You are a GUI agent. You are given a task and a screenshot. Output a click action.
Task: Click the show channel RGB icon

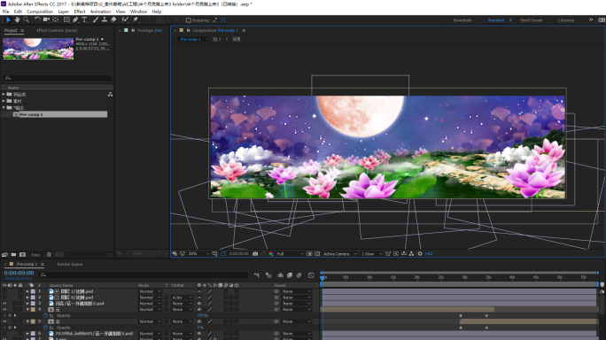pyautogui.click(x=271, y=254)
